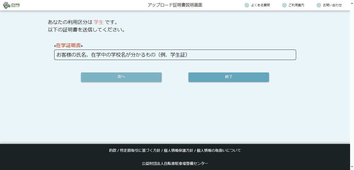Screen dimensions: 354x170
Task: Click the scrollbar down arrow
Action: [x=352, y=167]
